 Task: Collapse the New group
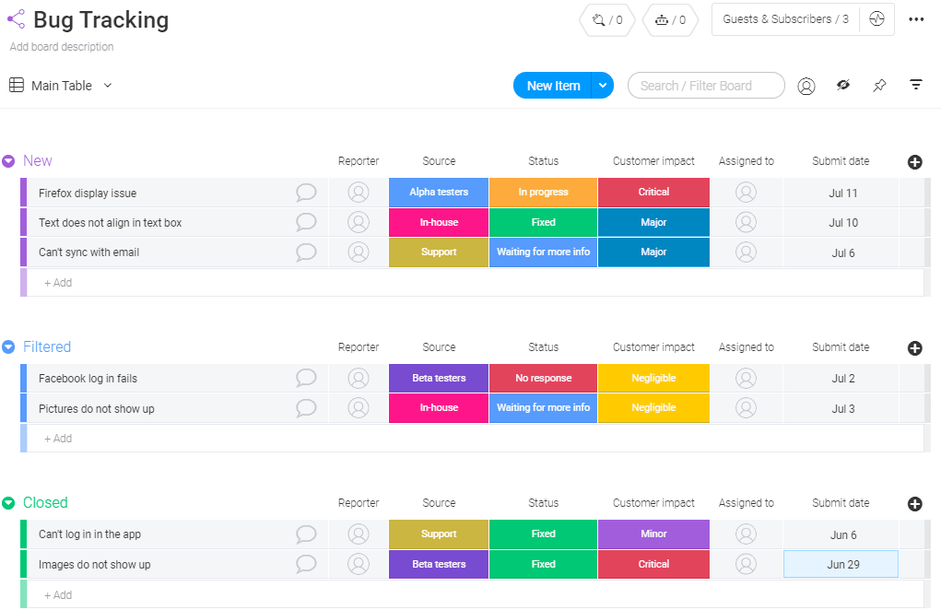[10, 160]
